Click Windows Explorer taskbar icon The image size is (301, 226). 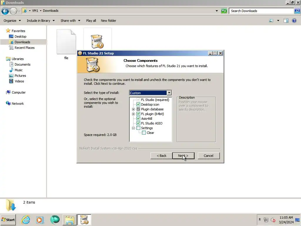[70, 220]
